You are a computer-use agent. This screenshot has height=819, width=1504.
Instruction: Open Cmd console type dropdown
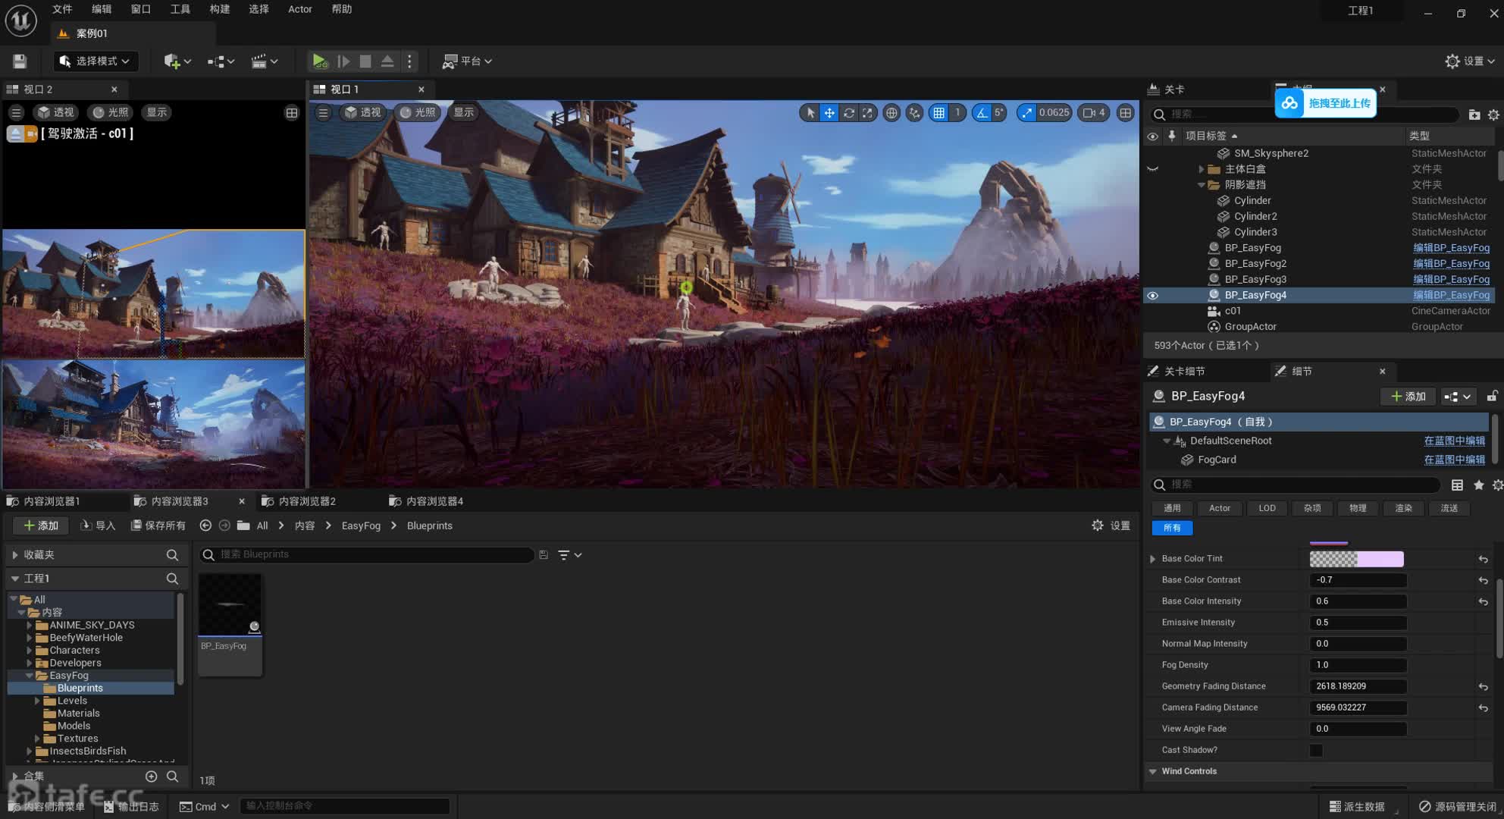[x=205, y=806]
